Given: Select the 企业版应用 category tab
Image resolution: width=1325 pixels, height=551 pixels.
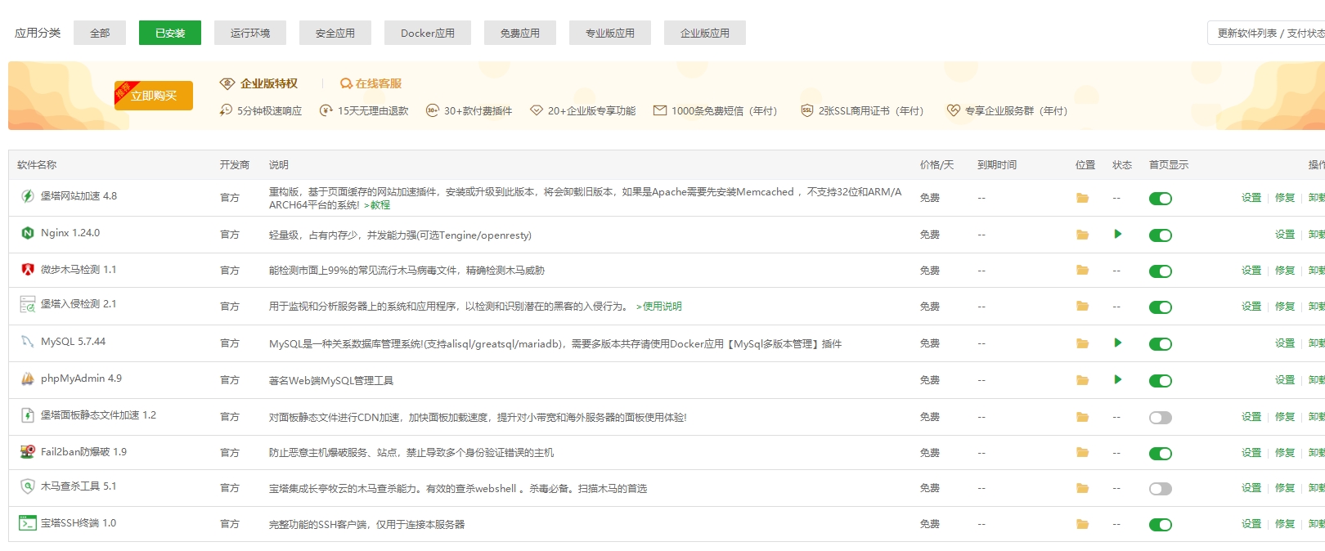Looking at the screenshot, I should coord(705,33).
